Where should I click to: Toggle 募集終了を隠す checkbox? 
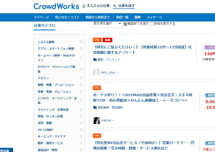pyautogui.click(x=125, y=24)
